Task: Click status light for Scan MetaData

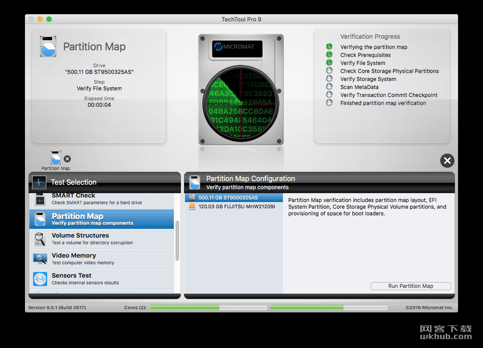Action: [329, 87]
